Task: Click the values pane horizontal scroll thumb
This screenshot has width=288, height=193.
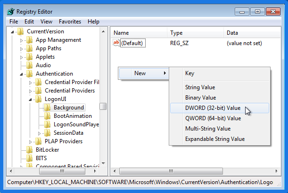Action: [171, 171]
